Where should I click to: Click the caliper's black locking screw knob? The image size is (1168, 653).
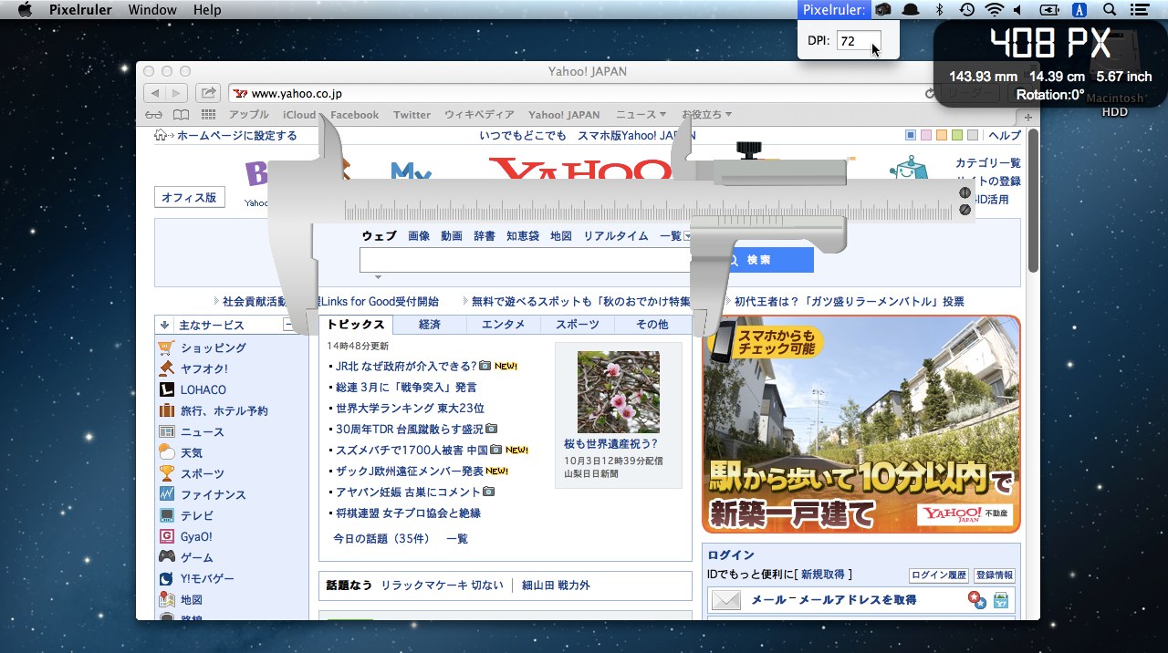750,149
